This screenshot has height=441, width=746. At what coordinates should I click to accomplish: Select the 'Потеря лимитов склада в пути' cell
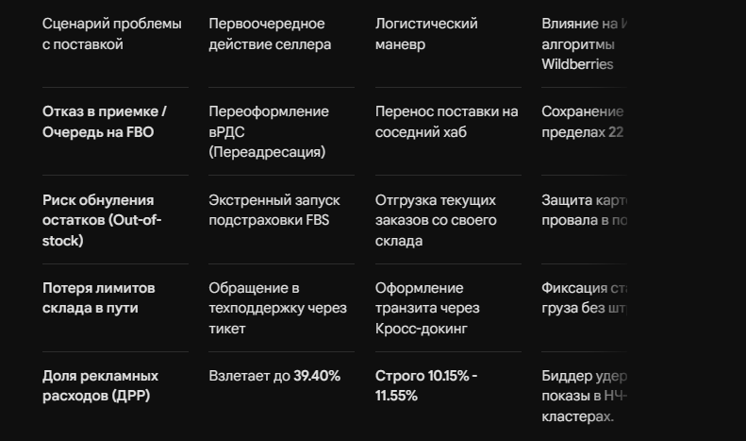(98, 298)
